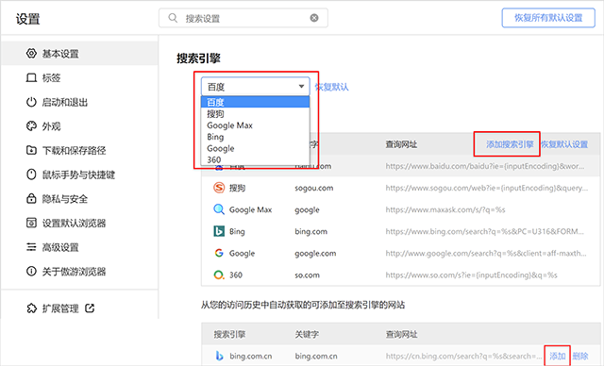Click the 设置默认浏览器 icon
604x366 pixels.
pos(31,223)
